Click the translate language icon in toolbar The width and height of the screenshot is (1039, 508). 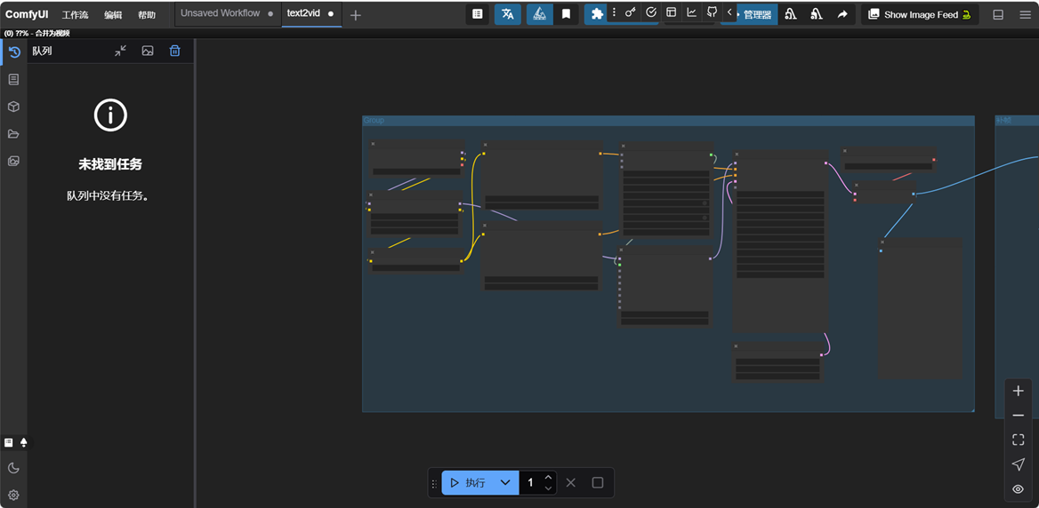coord(507,14)
